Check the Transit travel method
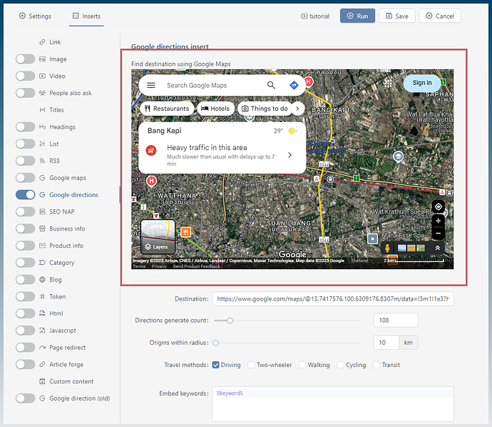Image resolution: width=492 pixels, height=427 pixels. pyautogui.click(x=376, y=365)
